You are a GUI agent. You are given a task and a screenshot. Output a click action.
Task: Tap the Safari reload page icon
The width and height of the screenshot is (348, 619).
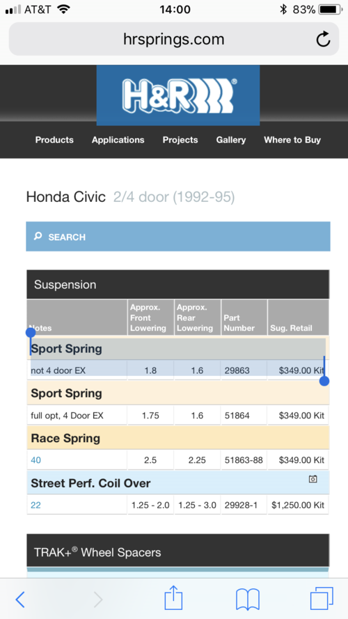323,39
